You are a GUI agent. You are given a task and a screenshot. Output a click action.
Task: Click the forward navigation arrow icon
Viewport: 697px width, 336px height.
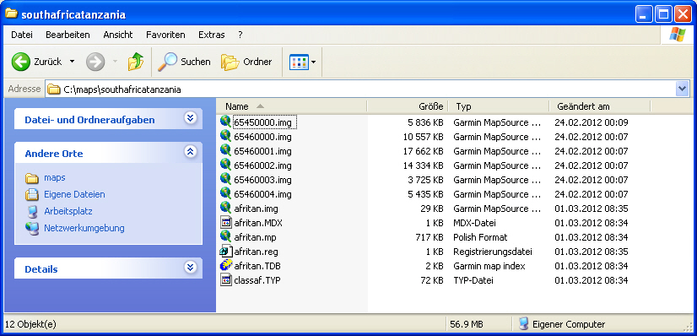click(x=95, y=62)
